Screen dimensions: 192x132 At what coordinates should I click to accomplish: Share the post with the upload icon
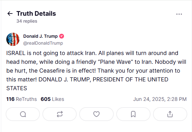point(170,114)
